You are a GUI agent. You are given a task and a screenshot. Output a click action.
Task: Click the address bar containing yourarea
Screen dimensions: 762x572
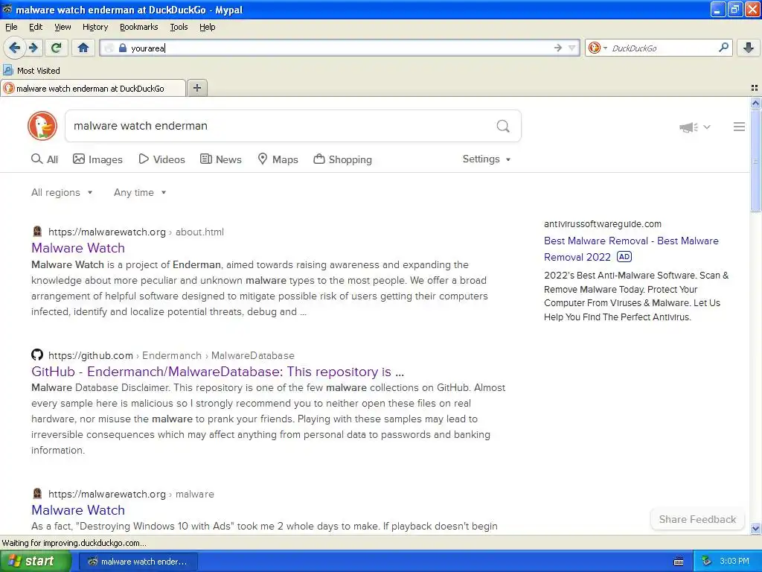(339, 48)
